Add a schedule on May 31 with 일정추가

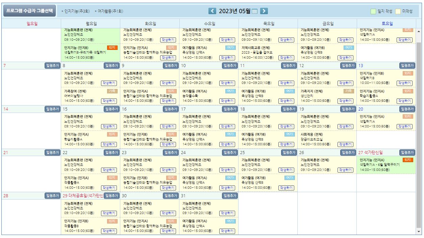point(230,196)
